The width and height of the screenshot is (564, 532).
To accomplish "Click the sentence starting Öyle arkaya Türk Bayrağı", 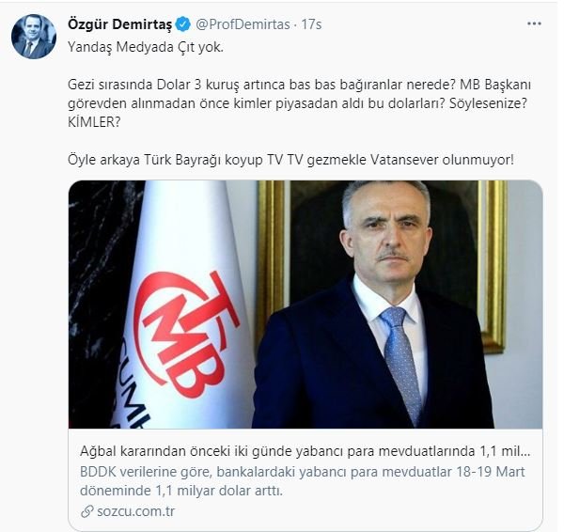I will click(290, 160).
